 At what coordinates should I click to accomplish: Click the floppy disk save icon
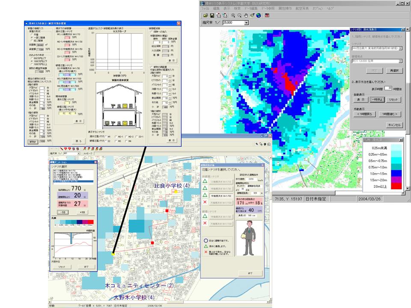coord(212,15)
